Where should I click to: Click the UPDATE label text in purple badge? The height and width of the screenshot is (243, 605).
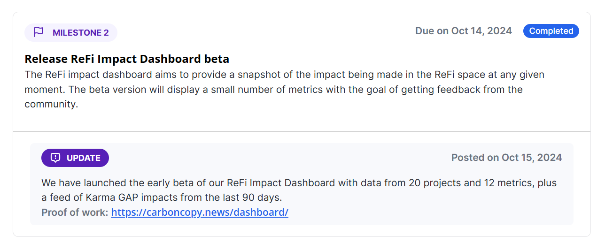point(84,158)
